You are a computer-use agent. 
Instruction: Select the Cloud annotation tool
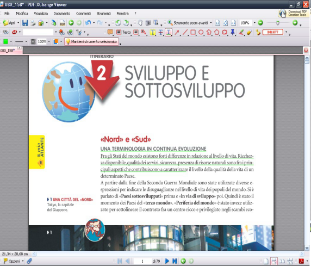225,32
